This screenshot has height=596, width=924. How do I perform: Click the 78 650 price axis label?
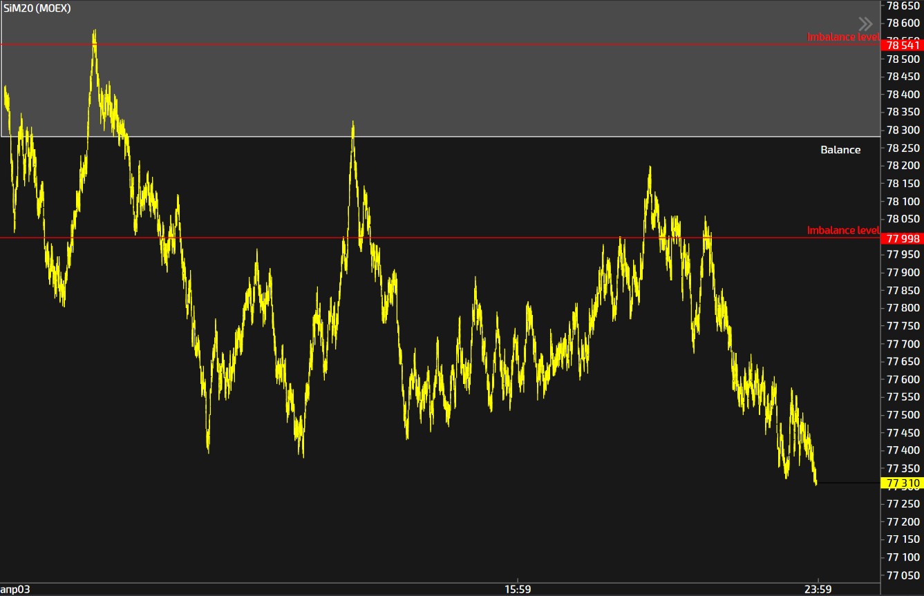[903, 6]
